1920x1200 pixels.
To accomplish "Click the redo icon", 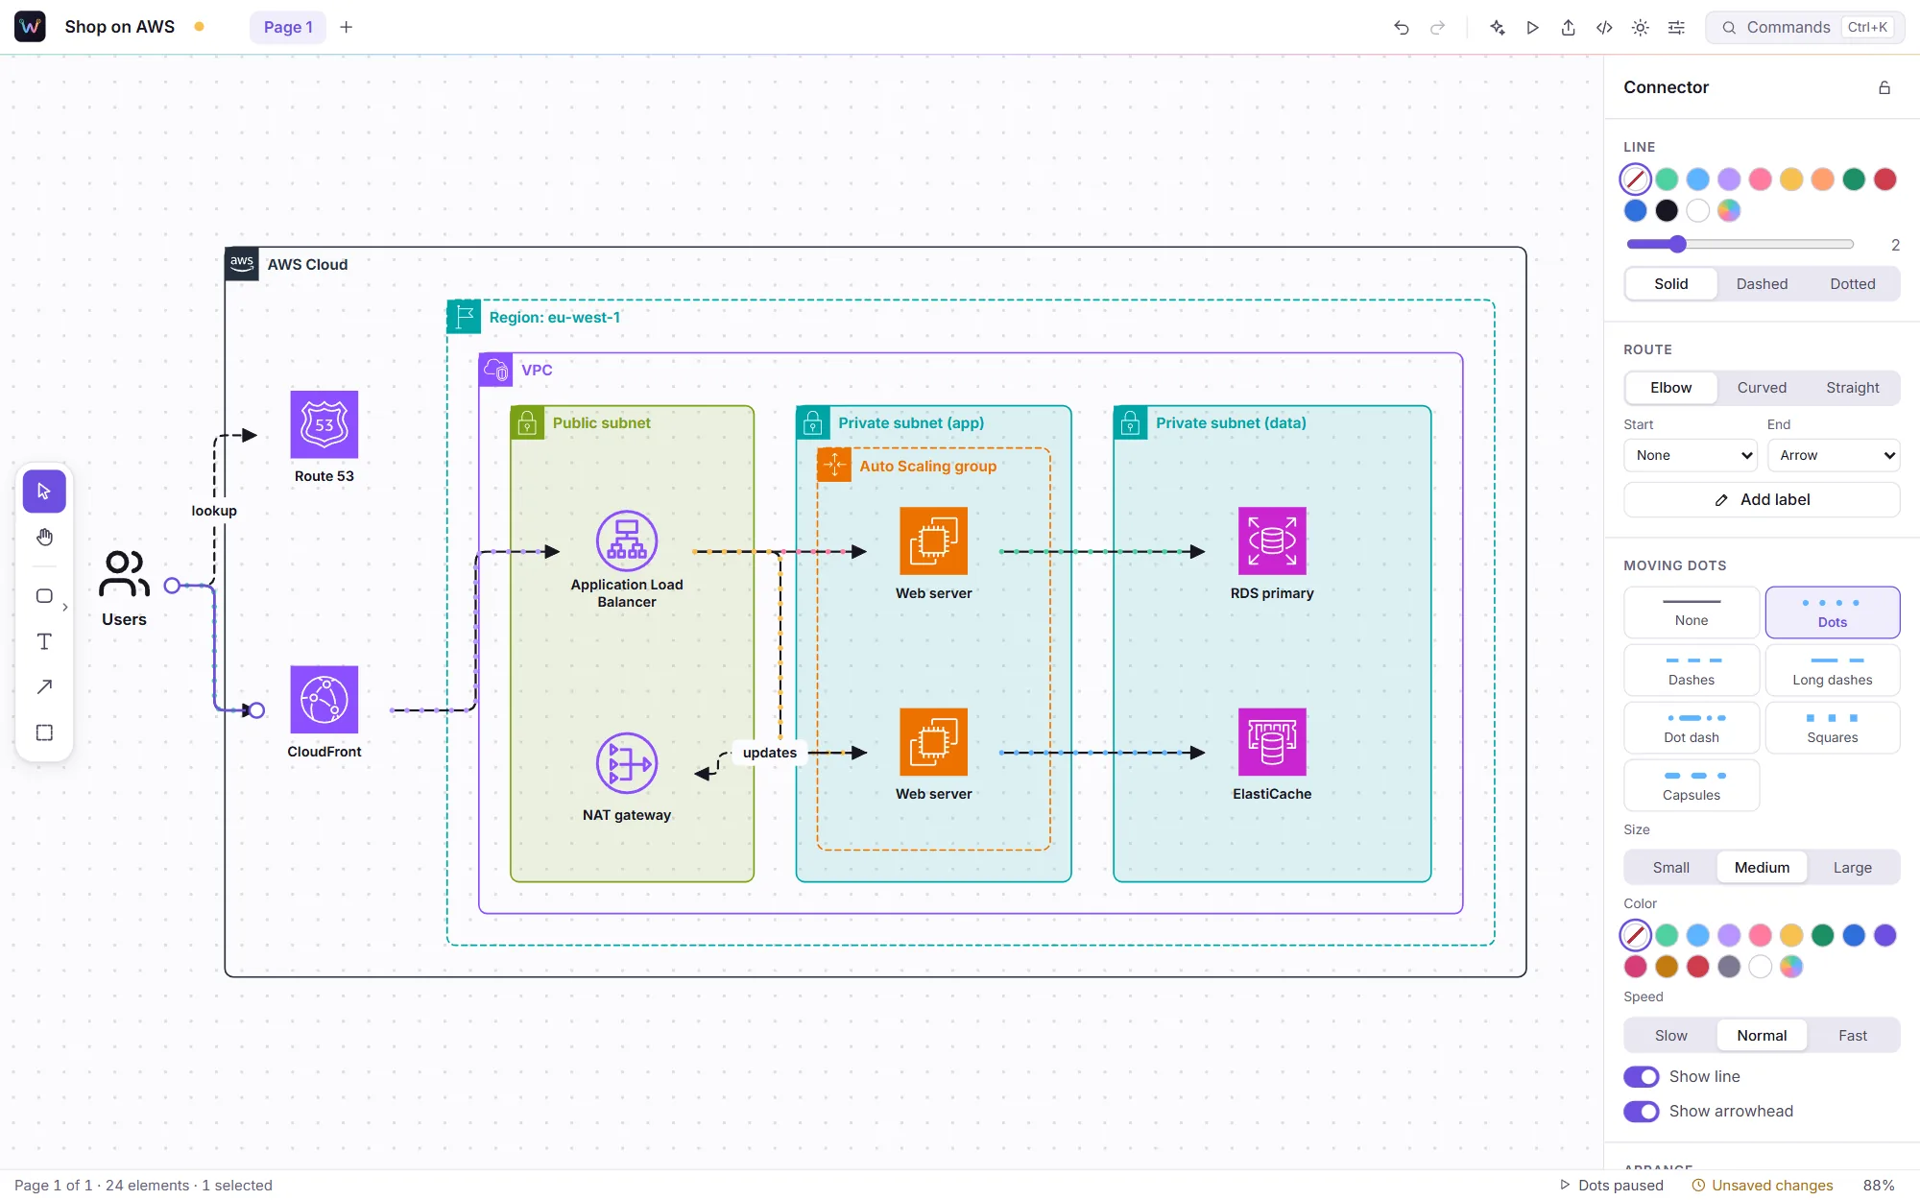I will pyautogui.click(x=1437, y=28).
